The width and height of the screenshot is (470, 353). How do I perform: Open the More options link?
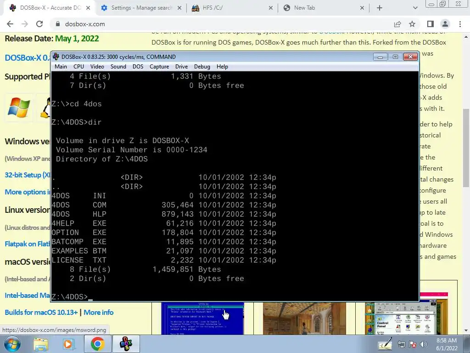pos(27,192)
